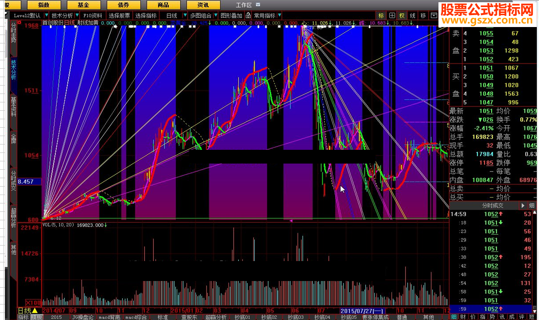
Task: Select the 2015 indicator tab
Action: 56,317
